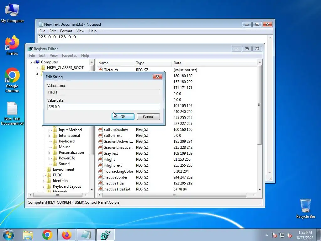Click values list vertical scrollbar thumb
Viewport: 321px width, 241px height.
259,105
